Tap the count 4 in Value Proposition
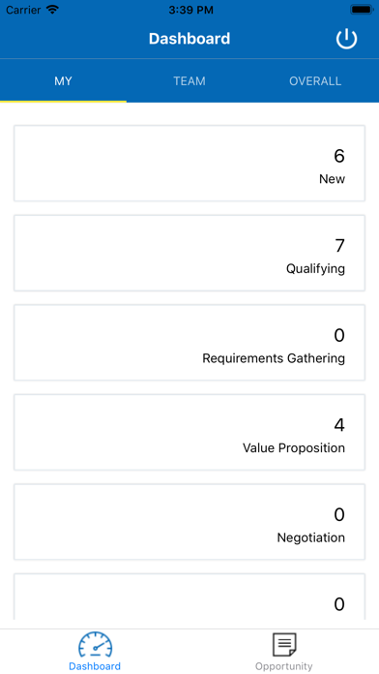Viewport: 379px width, 674px height. [339, 425]
